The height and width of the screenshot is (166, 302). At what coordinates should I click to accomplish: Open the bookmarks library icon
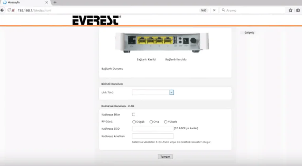(298, 10)
